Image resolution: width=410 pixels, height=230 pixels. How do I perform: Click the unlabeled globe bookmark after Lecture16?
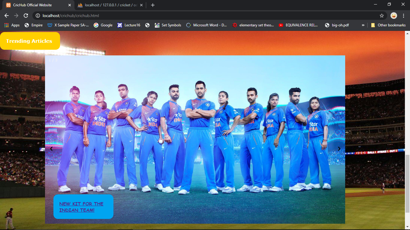[147, 25]
